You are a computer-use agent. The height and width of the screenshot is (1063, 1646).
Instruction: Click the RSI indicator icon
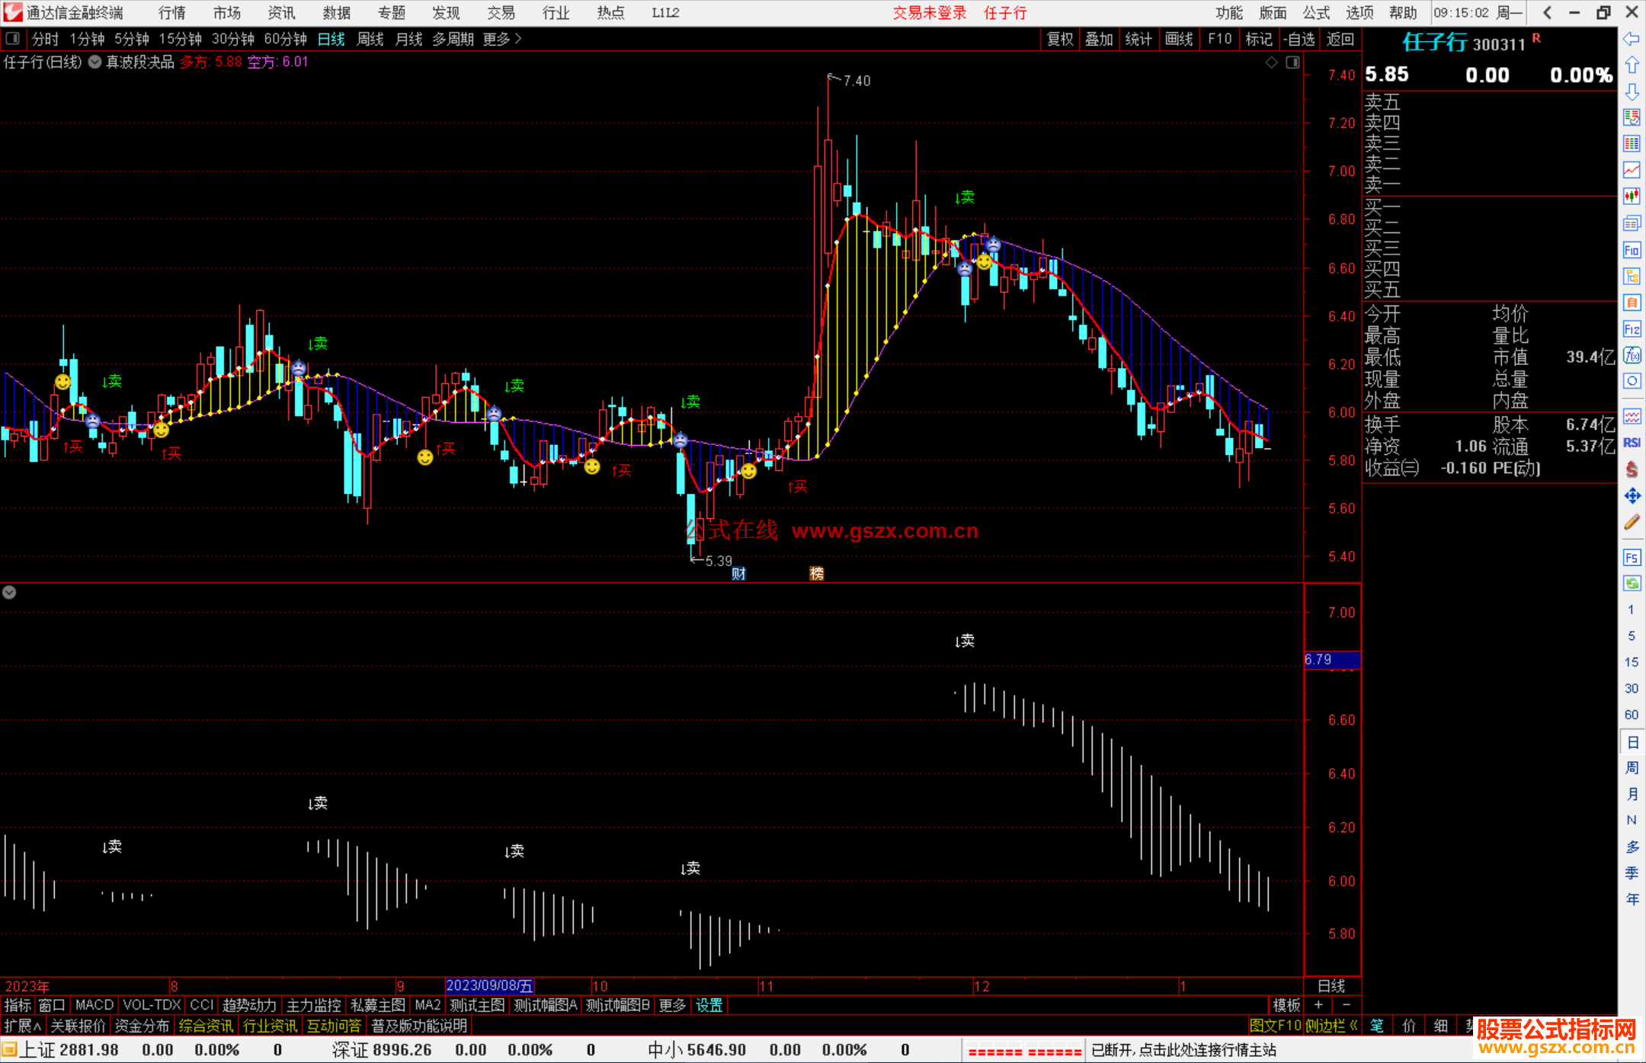tap(1632, 443)
